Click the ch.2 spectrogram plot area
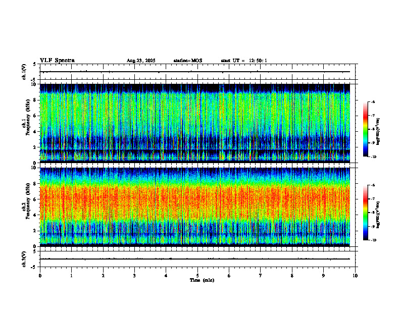Viewport: 400px width, 309px height. pyautogui.click(x=195, y=207)
